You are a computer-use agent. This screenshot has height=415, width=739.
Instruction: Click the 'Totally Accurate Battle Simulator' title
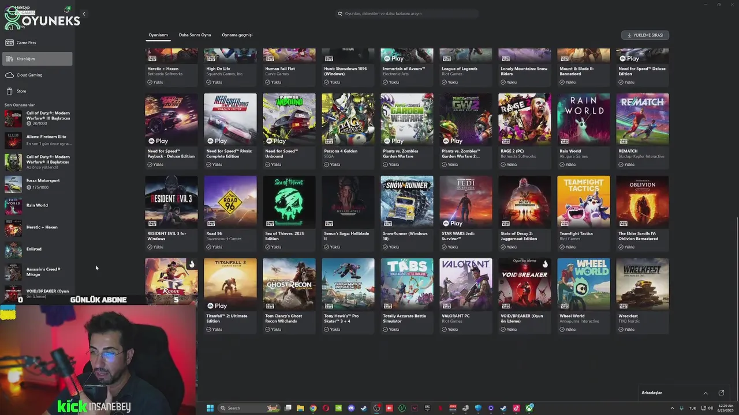coord(404,319)
